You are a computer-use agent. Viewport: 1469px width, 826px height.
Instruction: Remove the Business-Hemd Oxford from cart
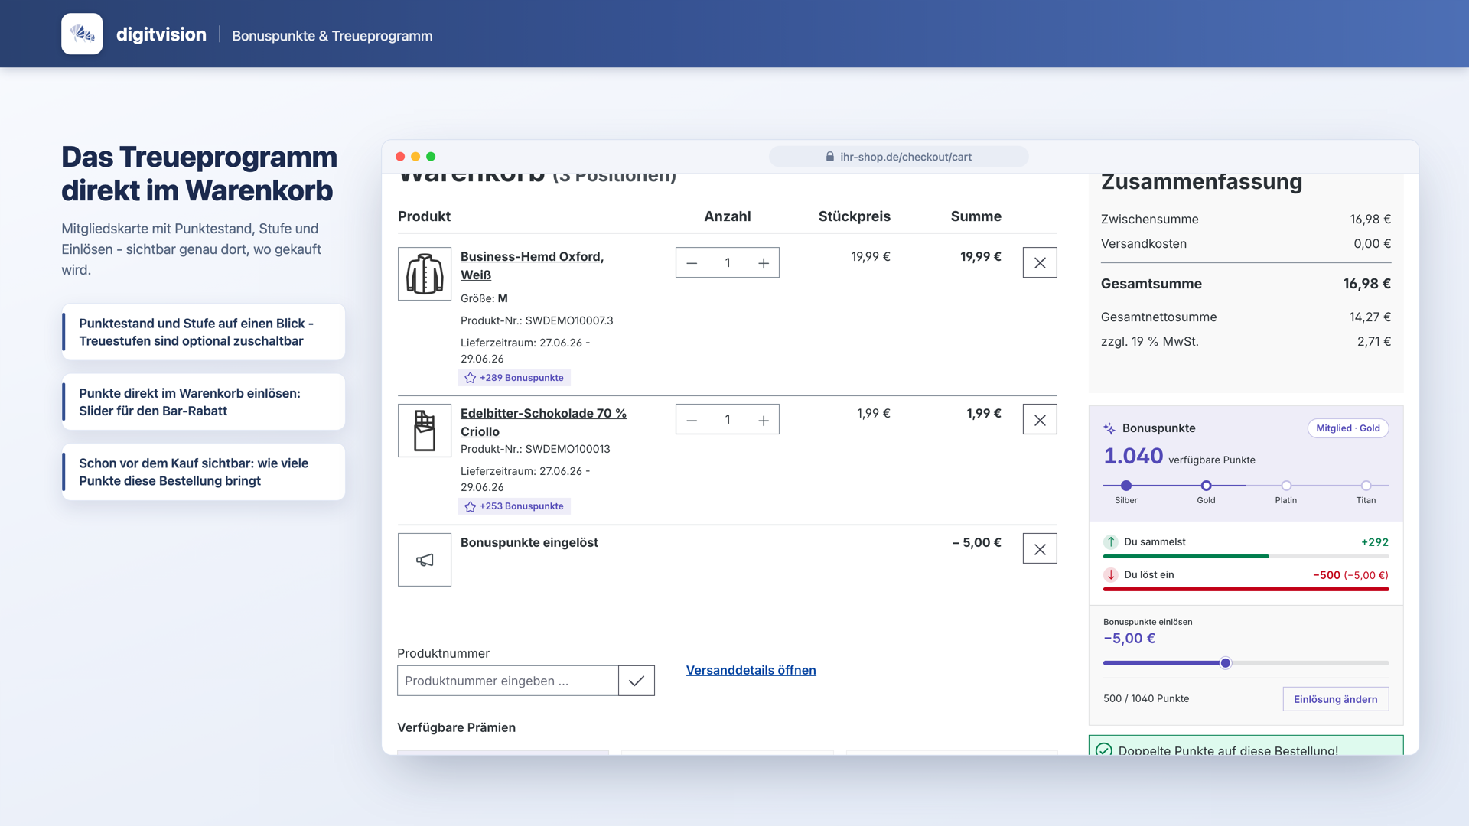[x=1040, y=262]
